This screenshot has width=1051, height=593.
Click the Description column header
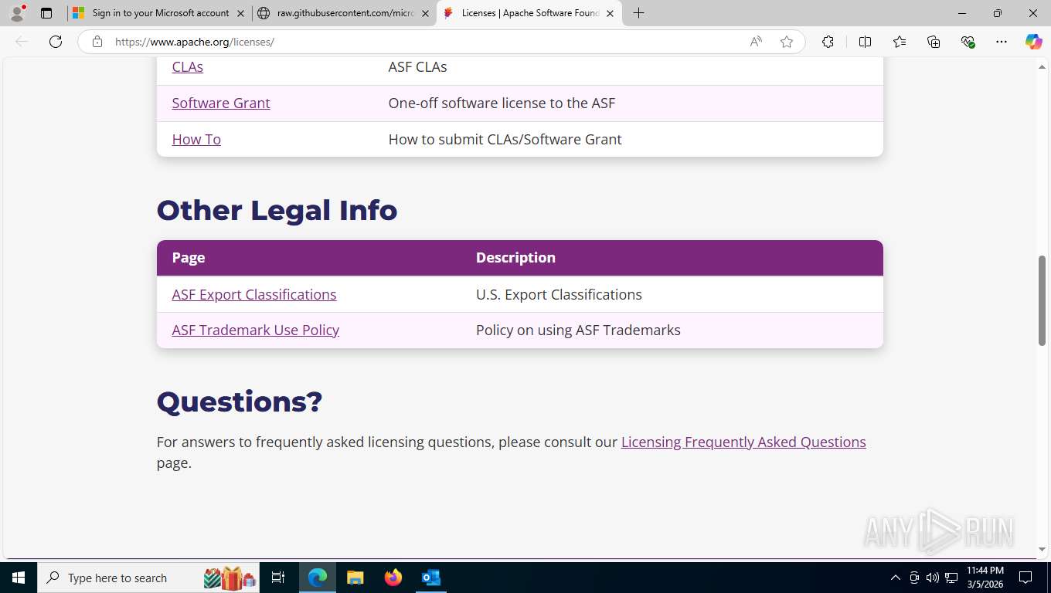click(x=515, y=258)
